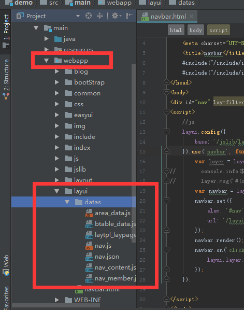Expand the common folder
This screenshot has height=310, width=244.
57,93
